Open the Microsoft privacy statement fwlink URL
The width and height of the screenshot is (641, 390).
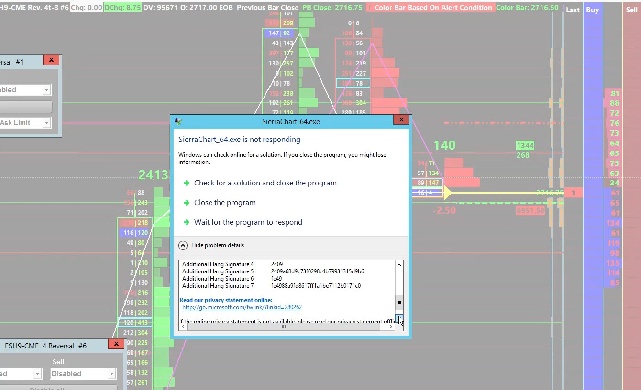242,307
